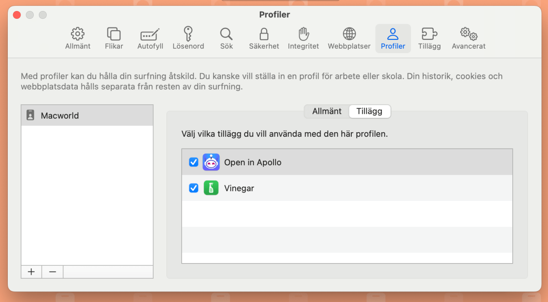Screen dimensions: 548x302
Task: Open the Profiler person icon
Action: [392, 38]
